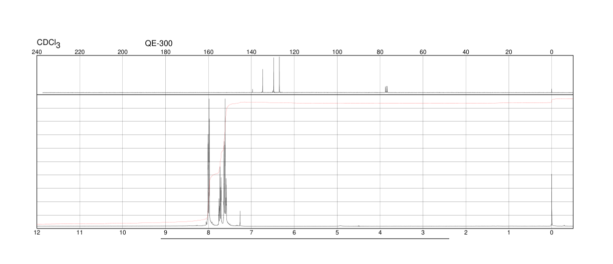
Task: Click the 11 ppm label on proton axis
Action: click(80, 233)
